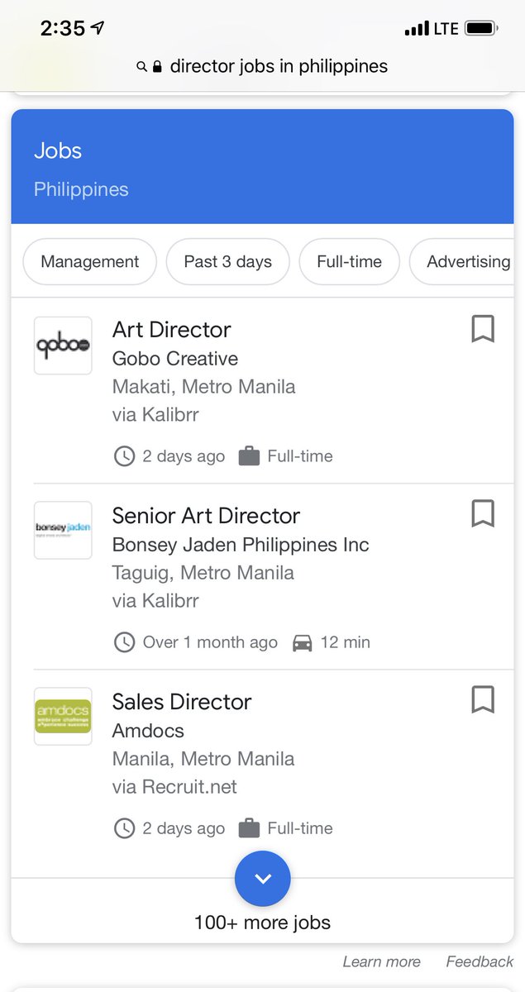Filter jobs by Management chip
This screenshot has width=525, height=992.
click(x=89, y=261)
